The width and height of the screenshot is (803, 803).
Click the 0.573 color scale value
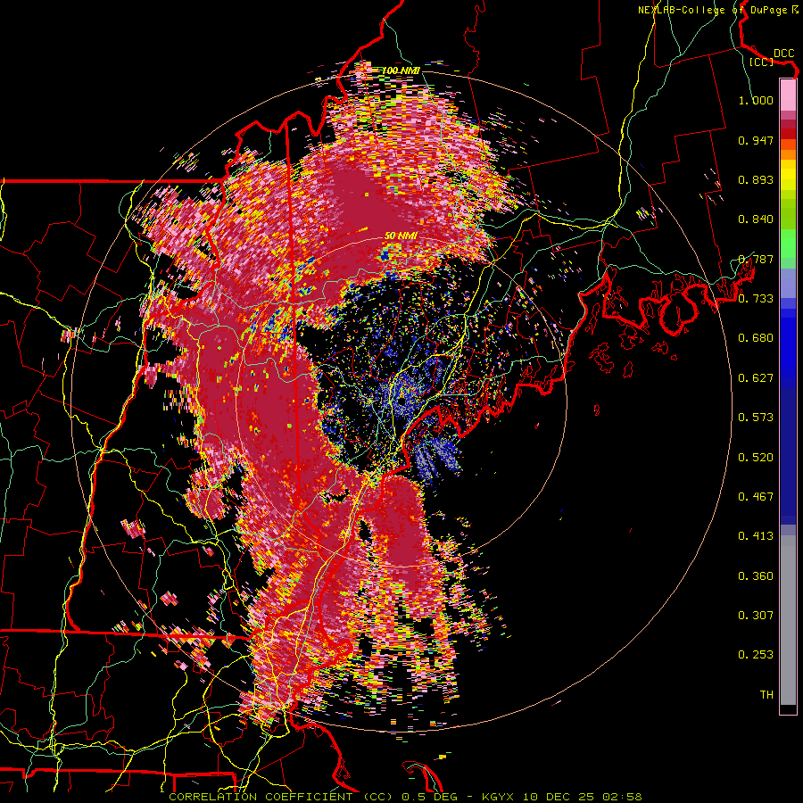pos(756,418)
